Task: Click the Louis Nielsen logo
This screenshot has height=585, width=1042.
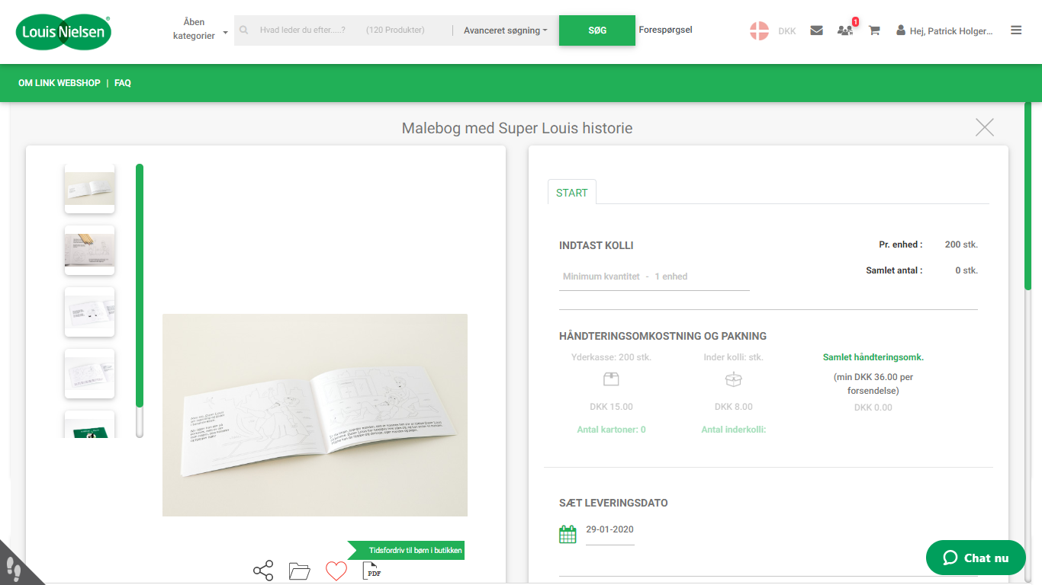Action: tap(64, 31)
